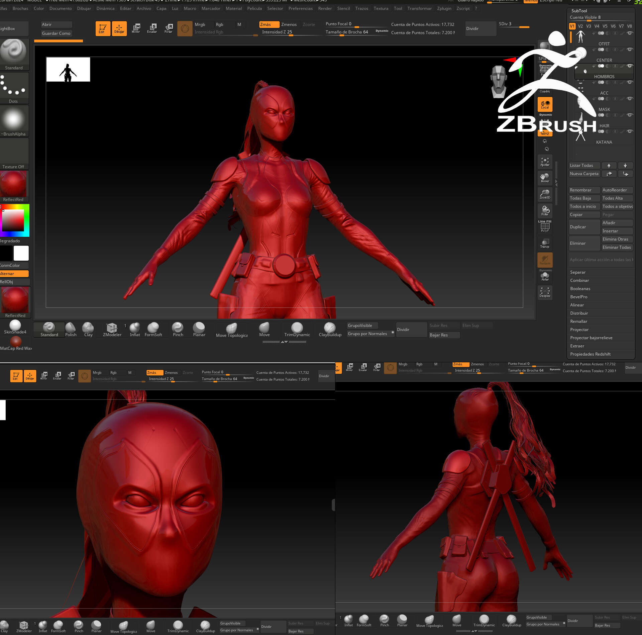
Task: Toggle KATANA subtool eye visibility
Action: click(x=630, y=131)
